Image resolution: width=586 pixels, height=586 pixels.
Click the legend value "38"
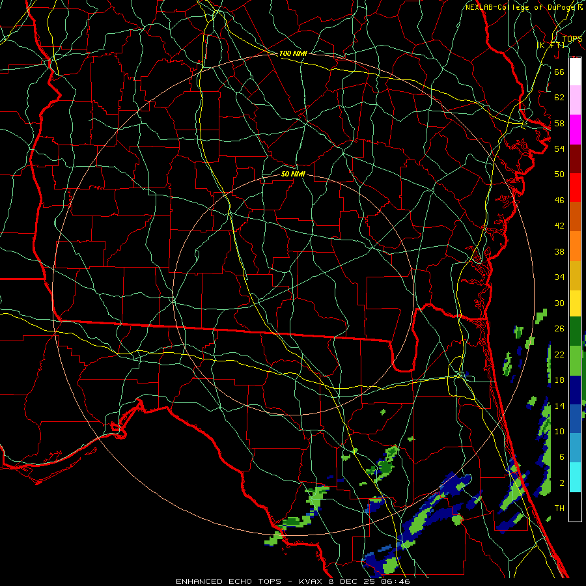point(559,251)
